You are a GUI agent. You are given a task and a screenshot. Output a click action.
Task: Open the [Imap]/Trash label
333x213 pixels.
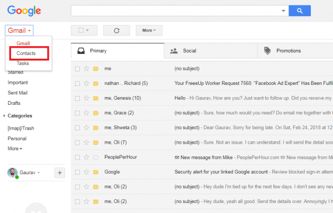pos(21,128)
